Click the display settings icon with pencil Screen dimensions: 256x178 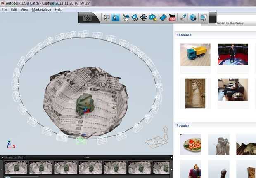pos(204,17)
